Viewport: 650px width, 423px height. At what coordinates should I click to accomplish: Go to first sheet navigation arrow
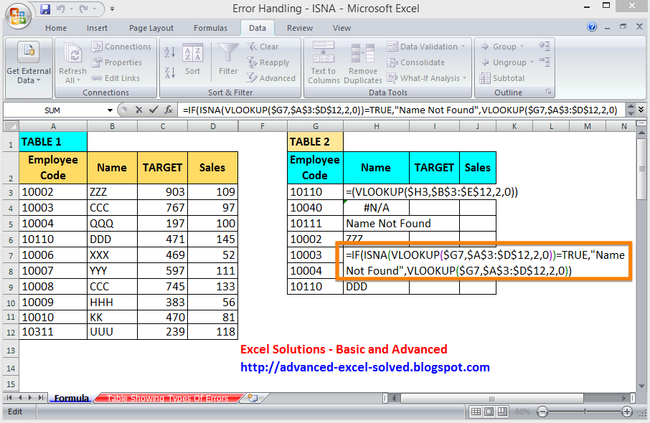coord(9,398)
